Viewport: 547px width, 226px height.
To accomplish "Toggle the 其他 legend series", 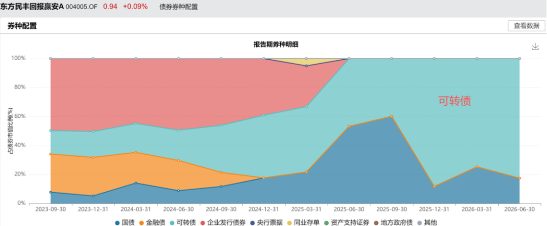I will tap(427, 222).
